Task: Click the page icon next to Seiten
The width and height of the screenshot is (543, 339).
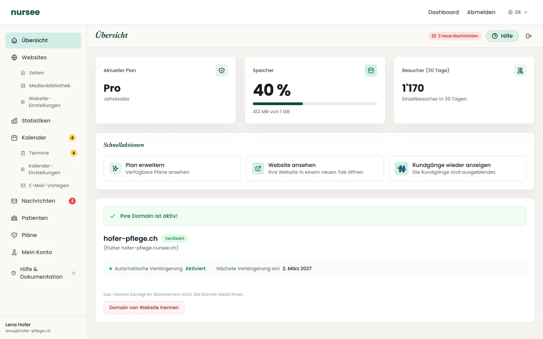Action: pos(23,73)
